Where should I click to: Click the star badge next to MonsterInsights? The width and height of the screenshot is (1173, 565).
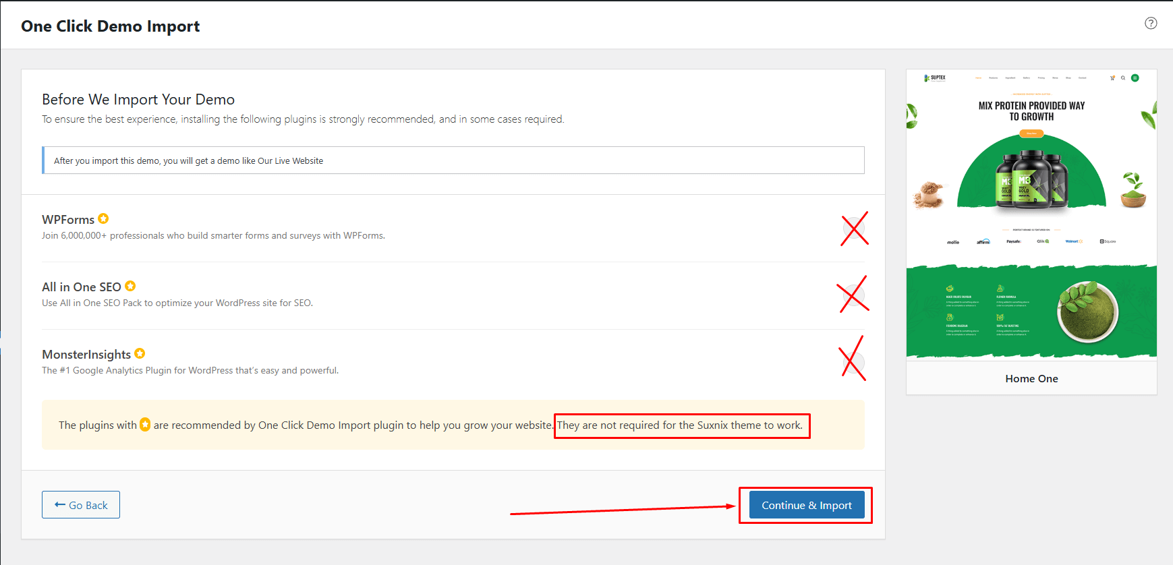pyautogui.click(x=140, y=353)
